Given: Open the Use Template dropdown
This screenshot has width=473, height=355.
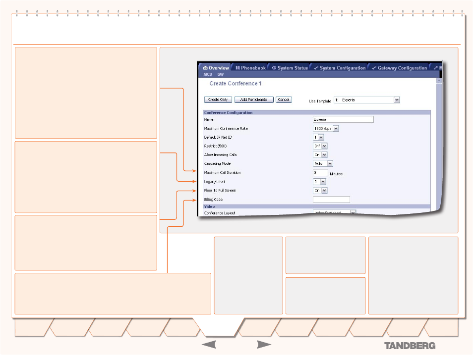Looking at the screenshot, I should tap(367, 100).
